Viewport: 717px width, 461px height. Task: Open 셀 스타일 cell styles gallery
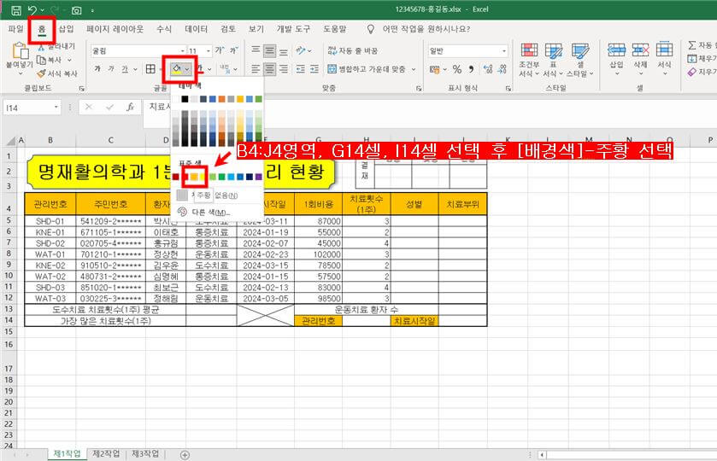pyautogui.click(x=580, y=60)
